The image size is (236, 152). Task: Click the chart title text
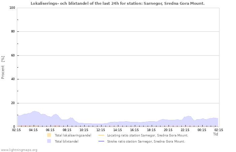(117, 3)
